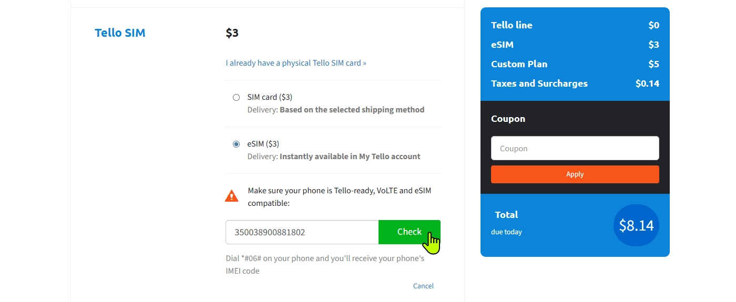Click the $8.14 total circle badge
The image size is (736, 302).
(636, 225)
